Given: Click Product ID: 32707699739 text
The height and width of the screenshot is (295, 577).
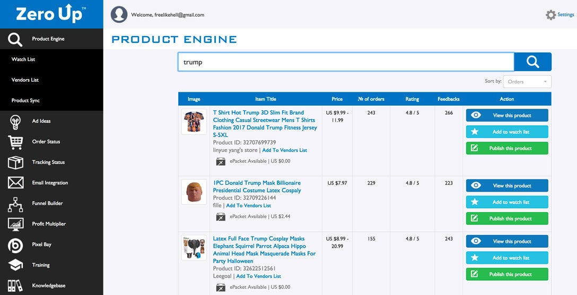Looking at the screenshot, I should click(x=244, y=143).
